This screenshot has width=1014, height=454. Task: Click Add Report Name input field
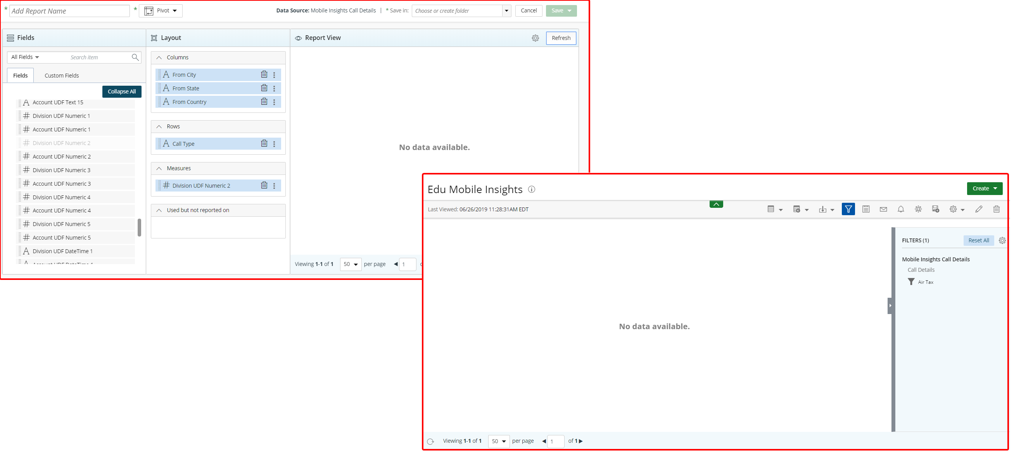(69, 10)
